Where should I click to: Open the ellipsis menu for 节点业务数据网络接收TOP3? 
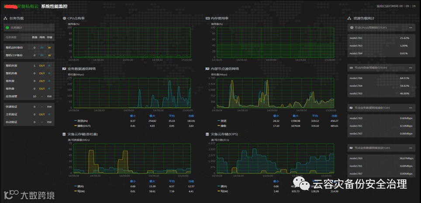click(410, 108)
